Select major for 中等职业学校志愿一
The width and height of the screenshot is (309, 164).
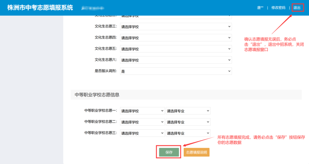coord(188,111)
